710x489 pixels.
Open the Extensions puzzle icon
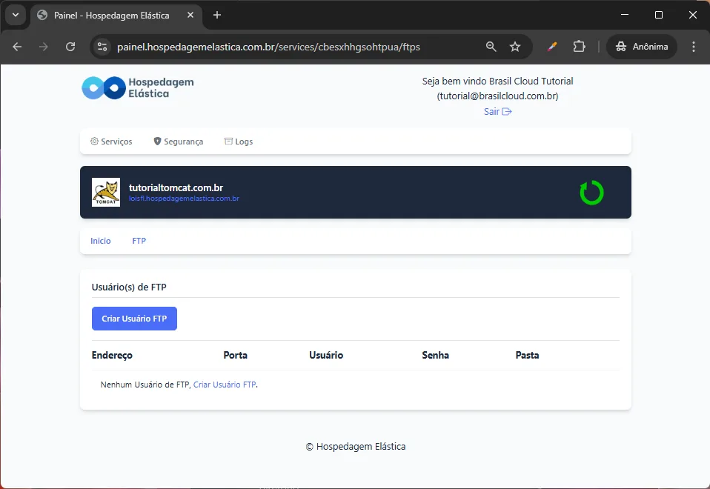[579, 47]
